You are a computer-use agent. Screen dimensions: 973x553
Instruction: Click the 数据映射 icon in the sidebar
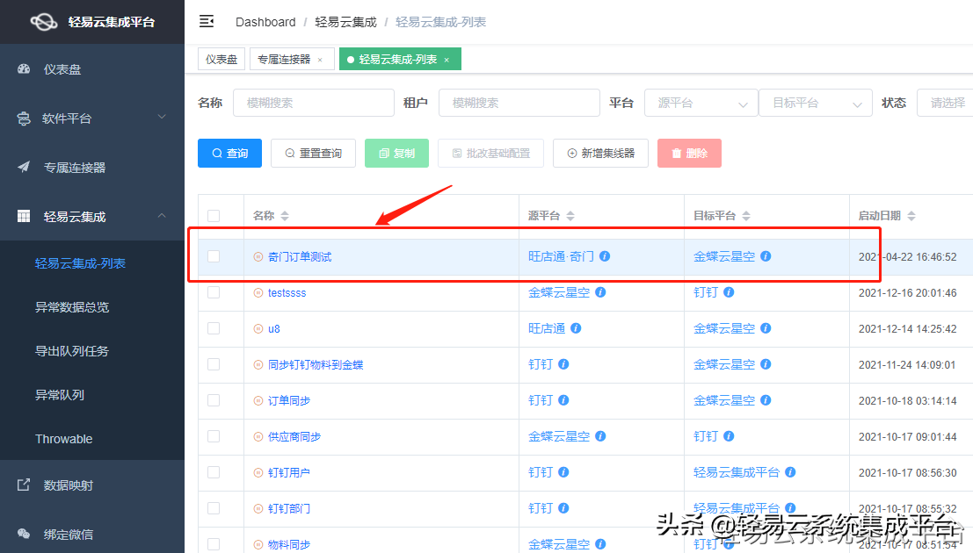[24, 485]
